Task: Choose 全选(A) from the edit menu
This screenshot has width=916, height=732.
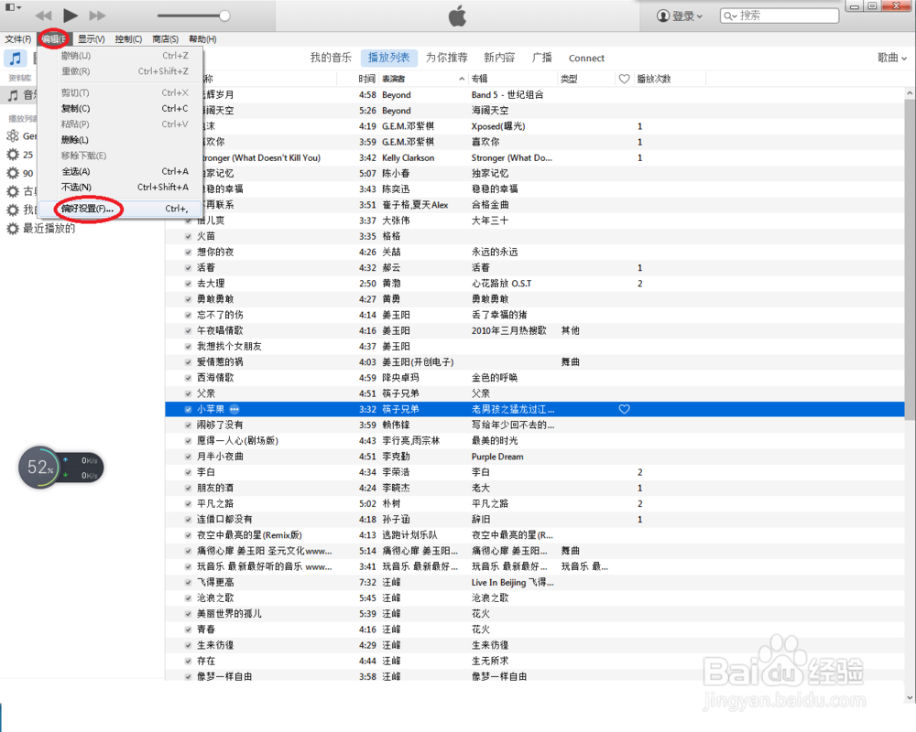Action: (x=122, y=172)
